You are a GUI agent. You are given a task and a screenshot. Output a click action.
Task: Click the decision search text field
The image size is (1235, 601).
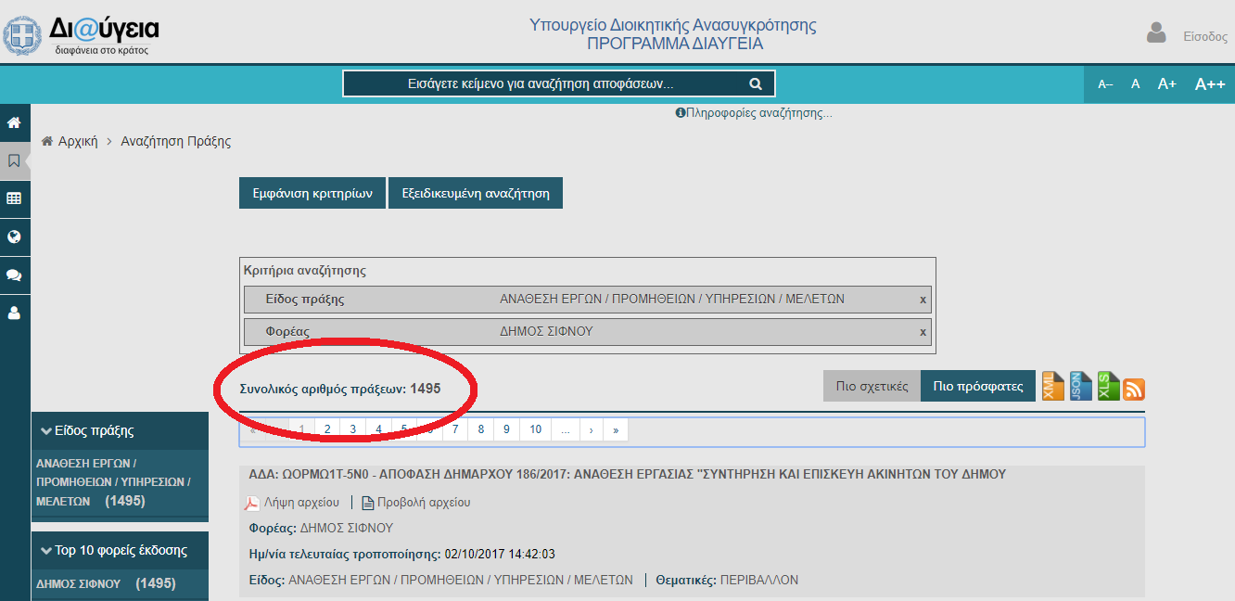[541, 83]
